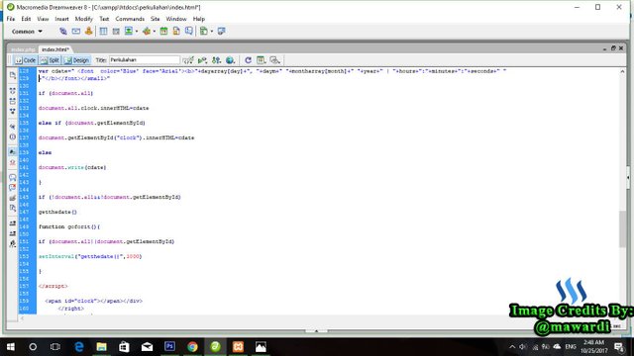Open the Common insert category dropdown
Viewport: 634px width, 356px height.
(27, 31)
